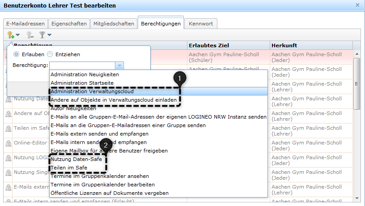365x206 pixels.
Task: Click lock icon of E-Mails extern row
Action: 8,187
